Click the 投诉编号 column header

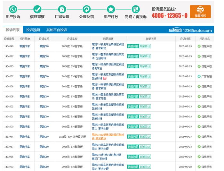tap(9, 39)
